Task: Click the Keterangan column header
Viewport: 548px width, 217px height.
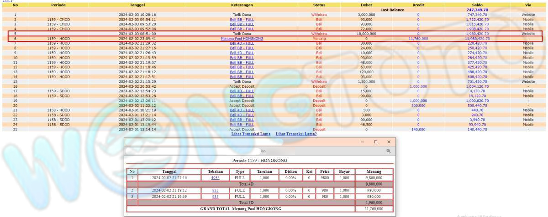Action: pyautogui.click(x=242, y=5)
